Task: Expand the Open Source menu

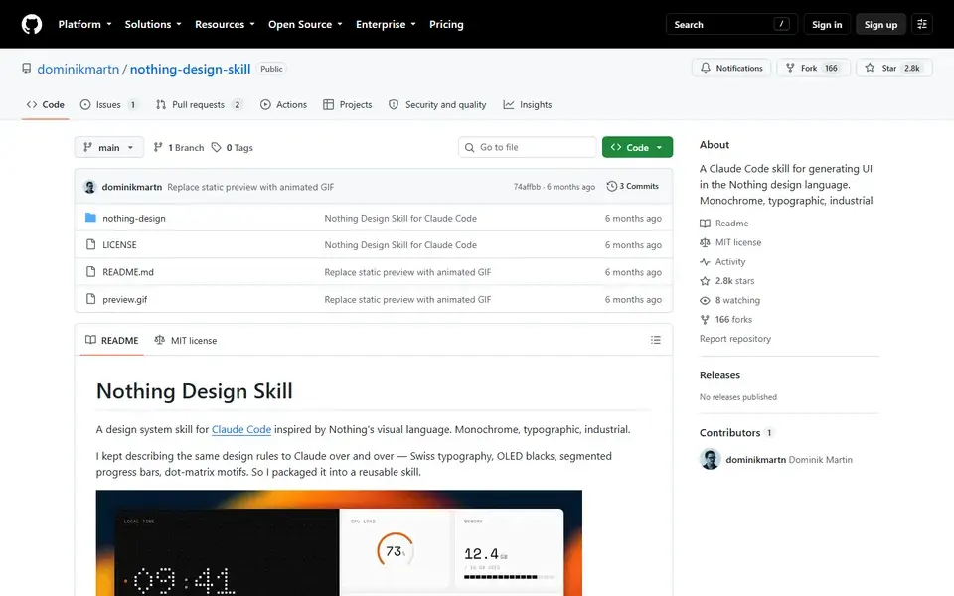Action: pos(305,24)
